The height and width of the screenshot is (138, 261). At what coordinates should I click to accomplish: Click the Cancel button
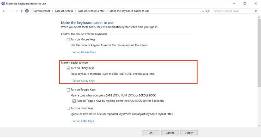170,133
